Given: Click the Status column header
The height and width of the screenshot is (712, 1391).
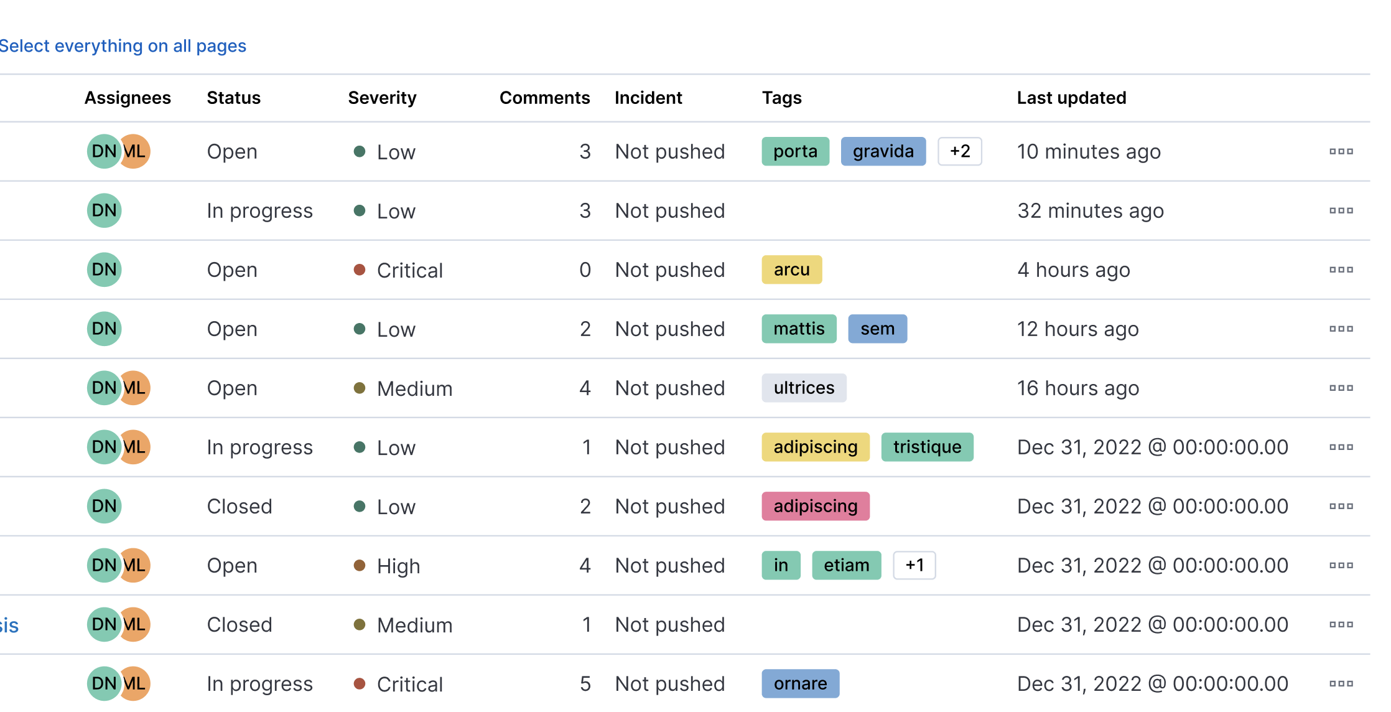Looking at the screenshot, I should [x=233, y=98].
